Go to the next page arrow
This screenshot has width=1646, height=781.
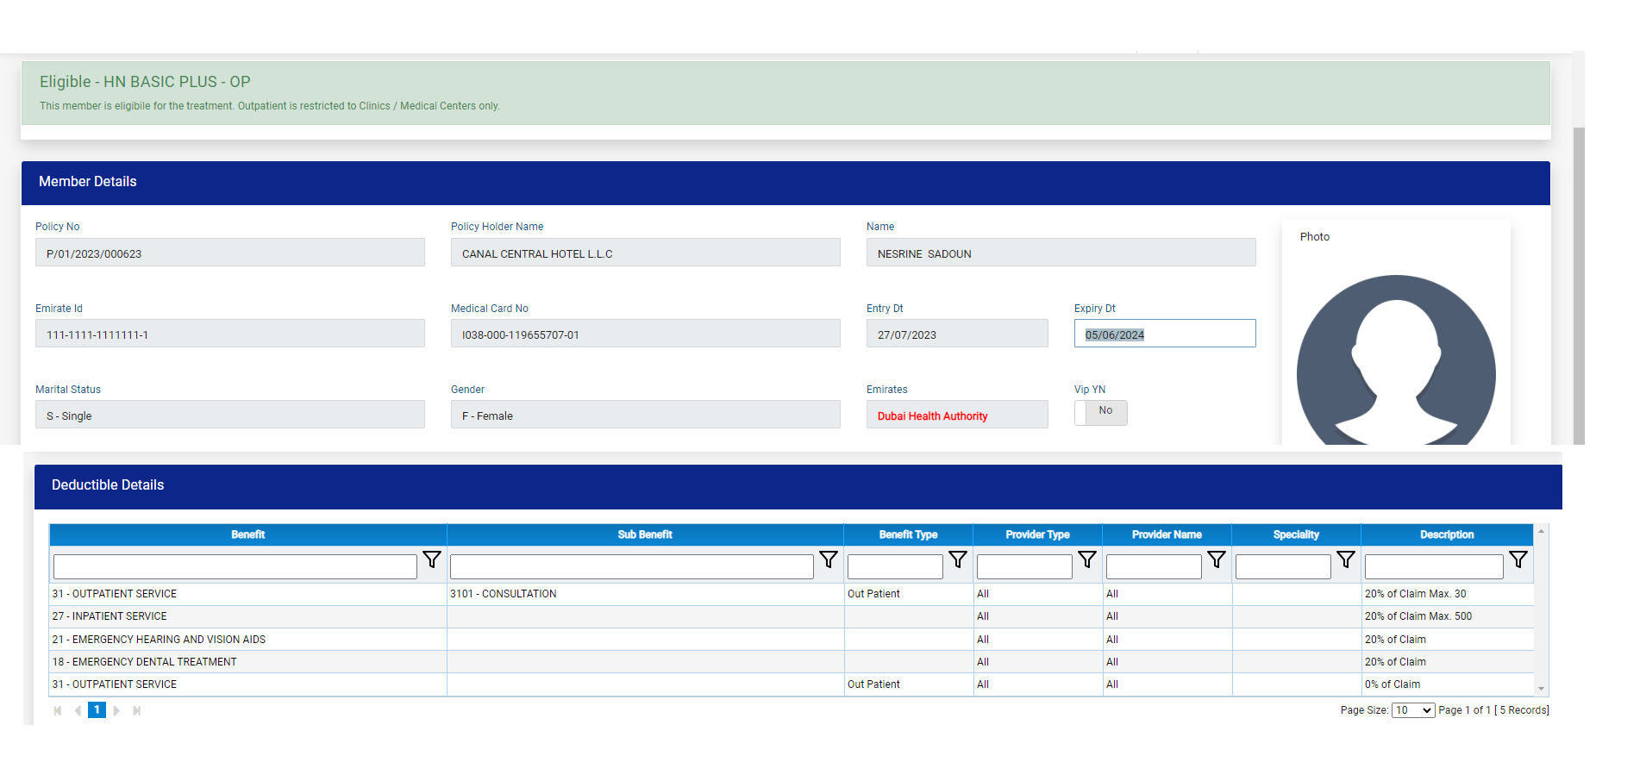click(x=116, y=710)
